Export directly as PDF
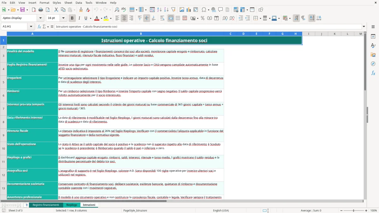 click(34, 10)
